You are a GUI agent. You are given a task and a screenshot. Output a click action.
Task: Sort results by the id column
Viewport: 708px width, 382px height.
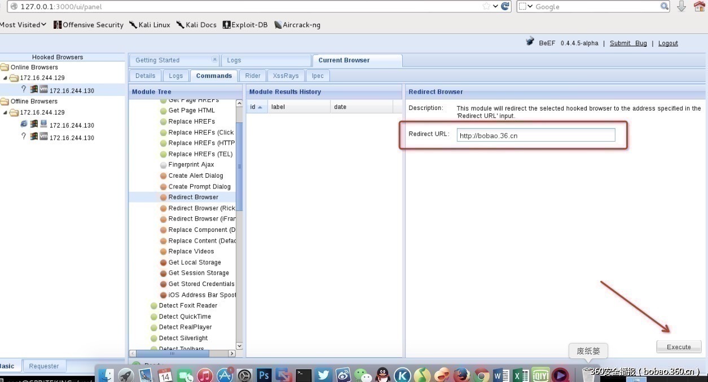tap(256, 107)
